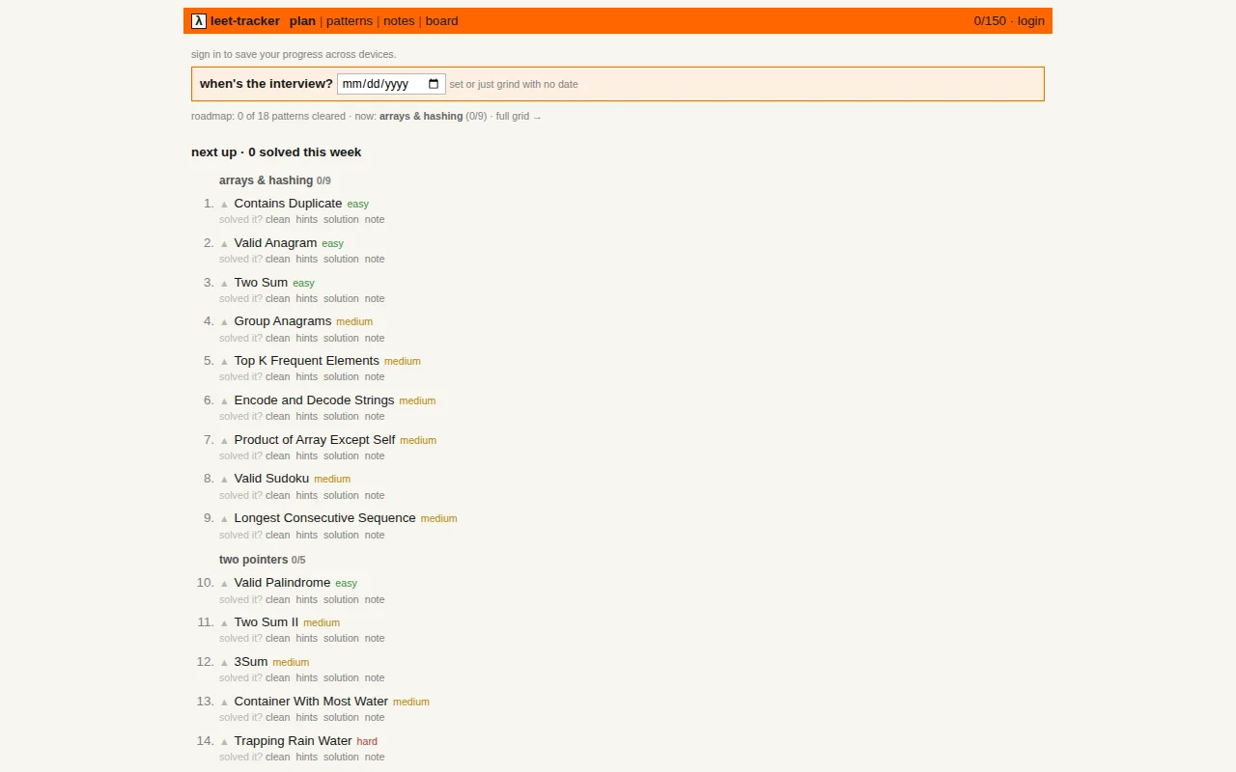1236x772 pixels.
Task: Upvote arrow beside Encode and Decode Strings
Action: 224,401
